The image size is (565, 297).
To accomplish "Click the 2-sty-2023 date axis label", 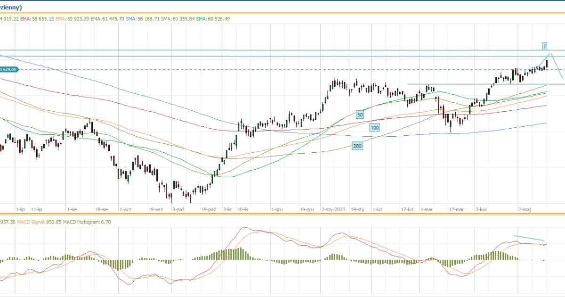I will pos(333,209).
